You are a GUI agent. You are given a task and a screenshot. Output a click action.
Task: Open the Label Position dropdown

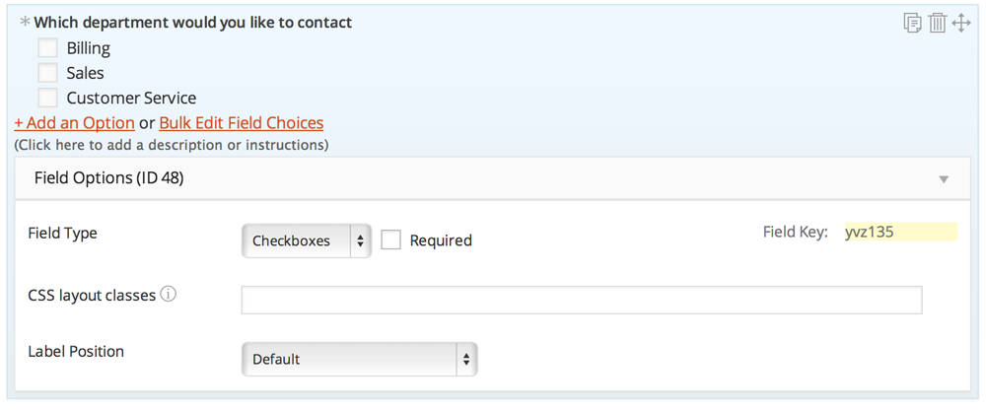(359, 359)
